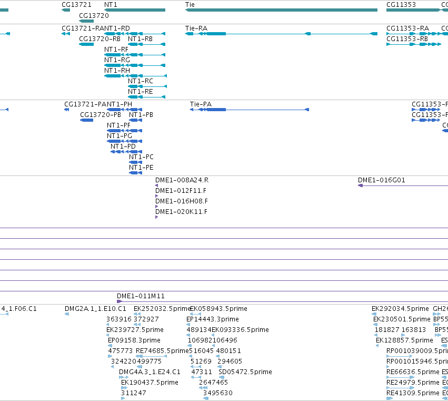The height and width of the screenshot is (401, 448).
Task: Click the EK093336.5prime EST marker
Action: [213, 335]
